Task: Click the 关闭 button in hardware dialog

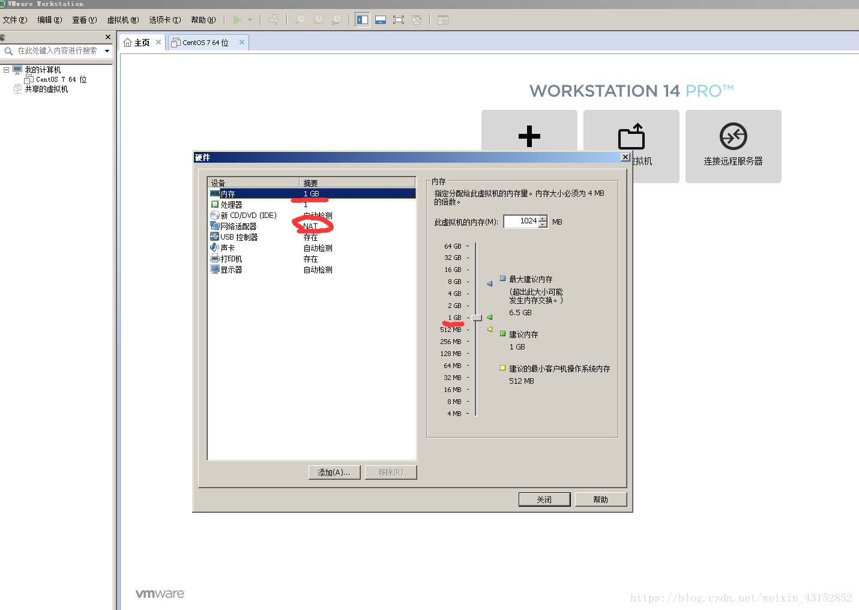Action: coord(544,500)
